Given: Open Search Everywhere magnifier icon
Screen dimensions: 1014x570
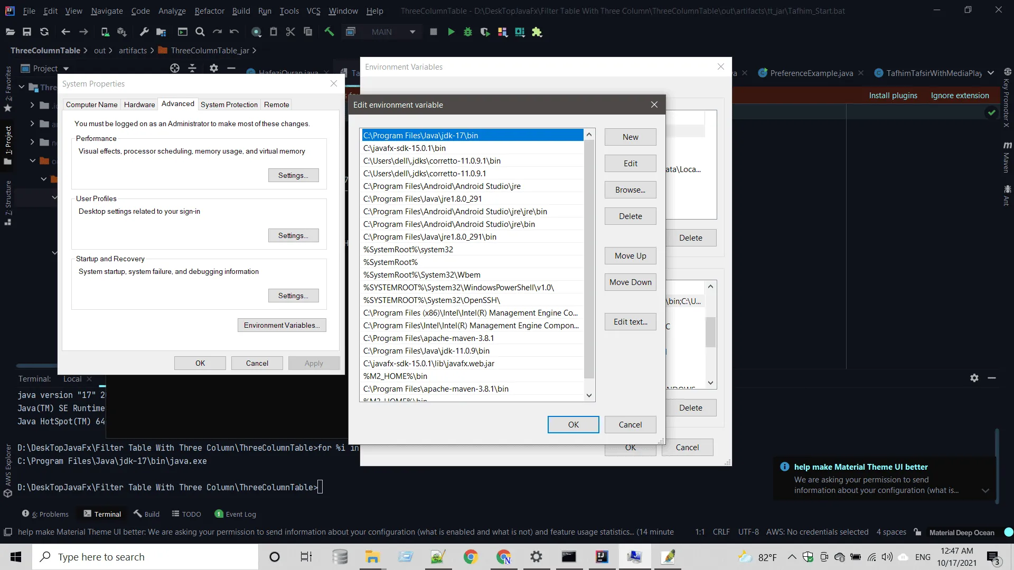Looking at the screenshot, I should click(200, 32).
